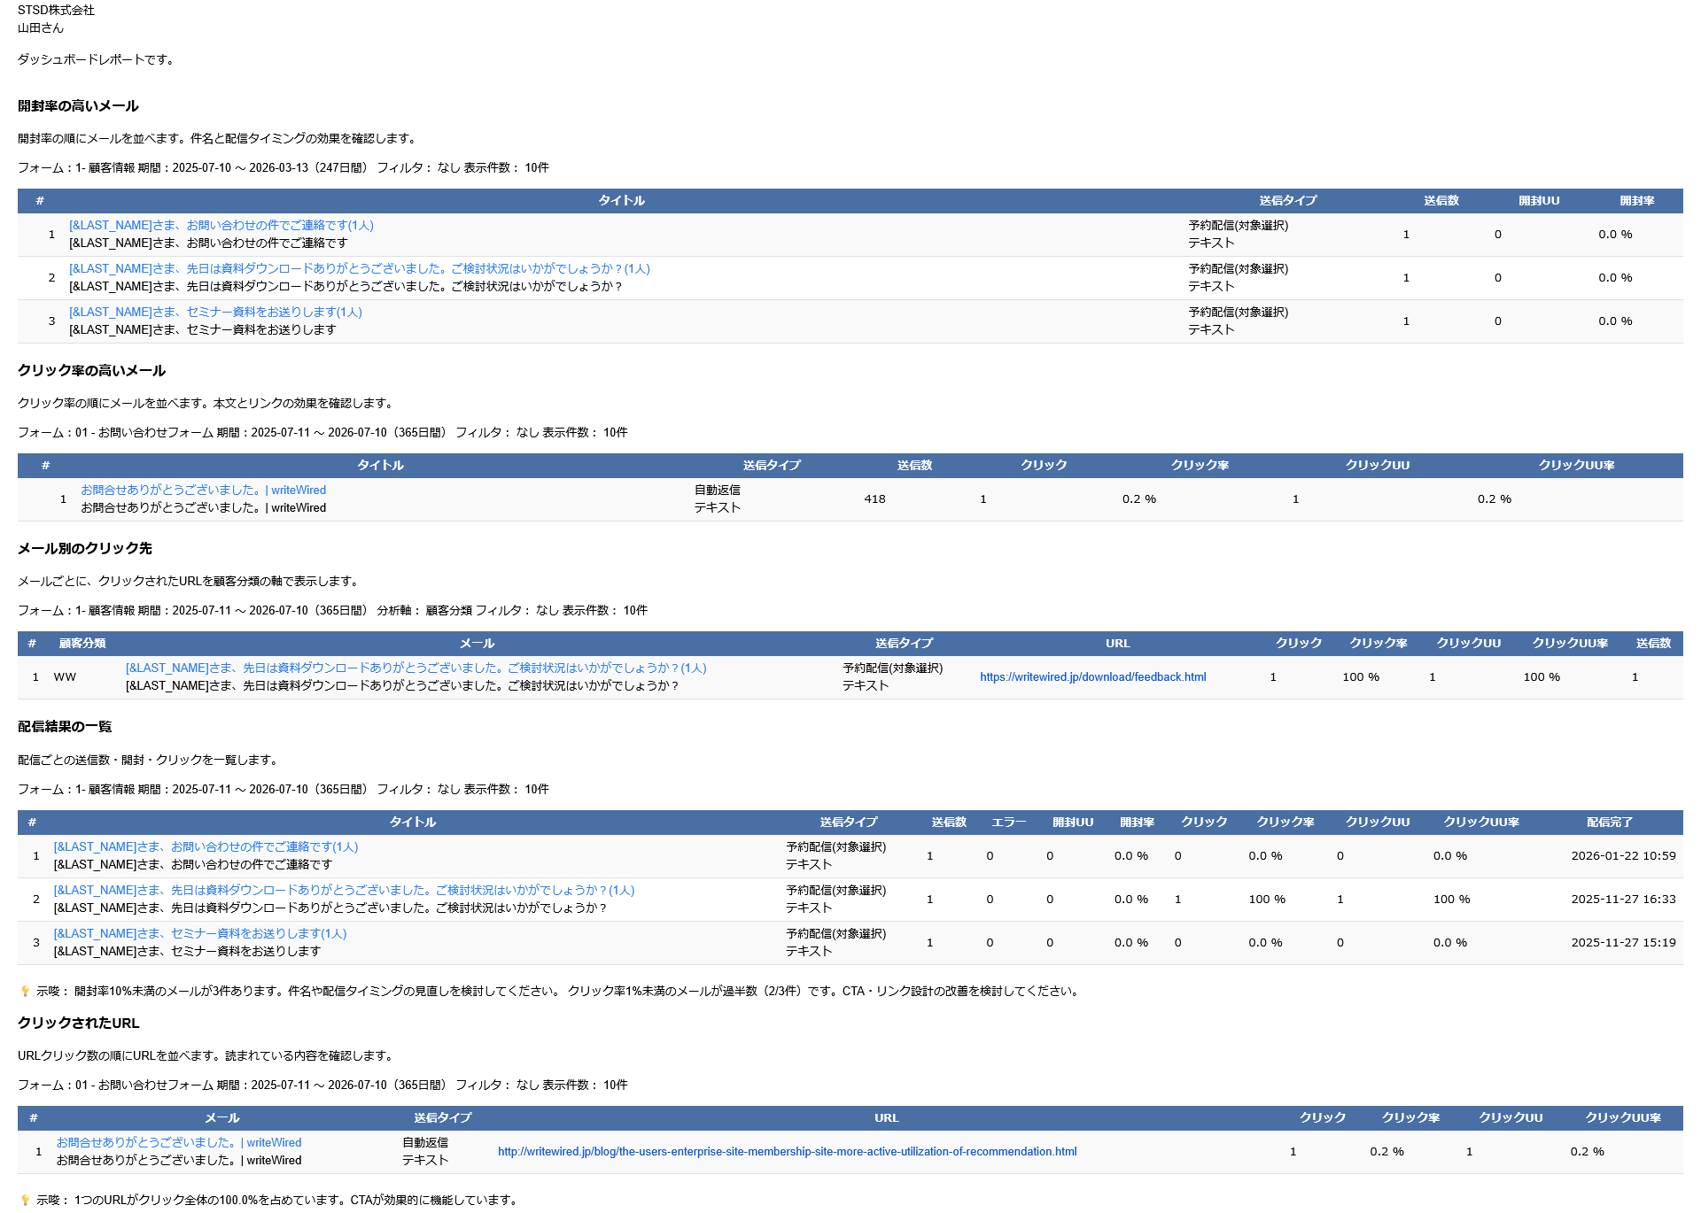Screen dimensions: 1701x1213
Task: Select the 418 send count value
Action: [874, 499]
